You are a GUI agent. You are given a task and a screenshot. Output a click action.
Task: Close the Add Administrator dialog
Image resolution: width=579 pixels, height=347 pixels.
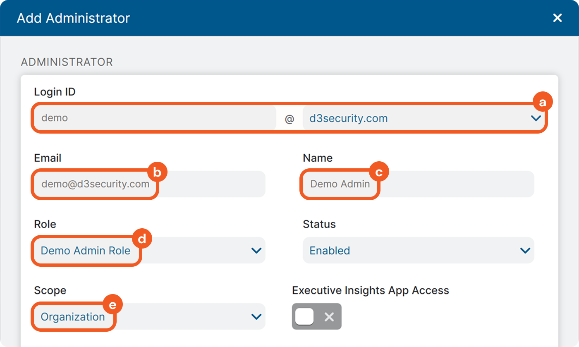pos(557,18)
